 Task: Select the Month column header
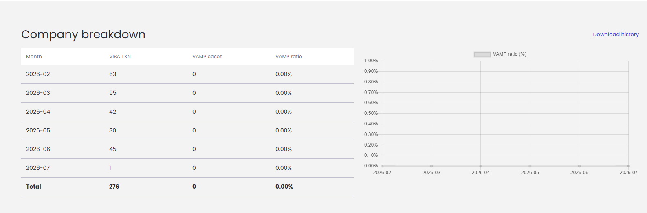tap(34, 57)
